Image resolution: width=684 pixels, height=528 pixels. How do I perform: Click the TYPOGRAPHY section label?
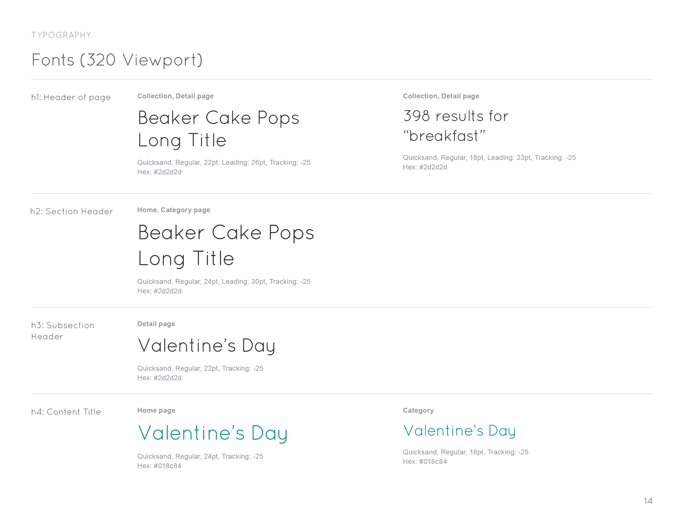[x=61, y=35]
